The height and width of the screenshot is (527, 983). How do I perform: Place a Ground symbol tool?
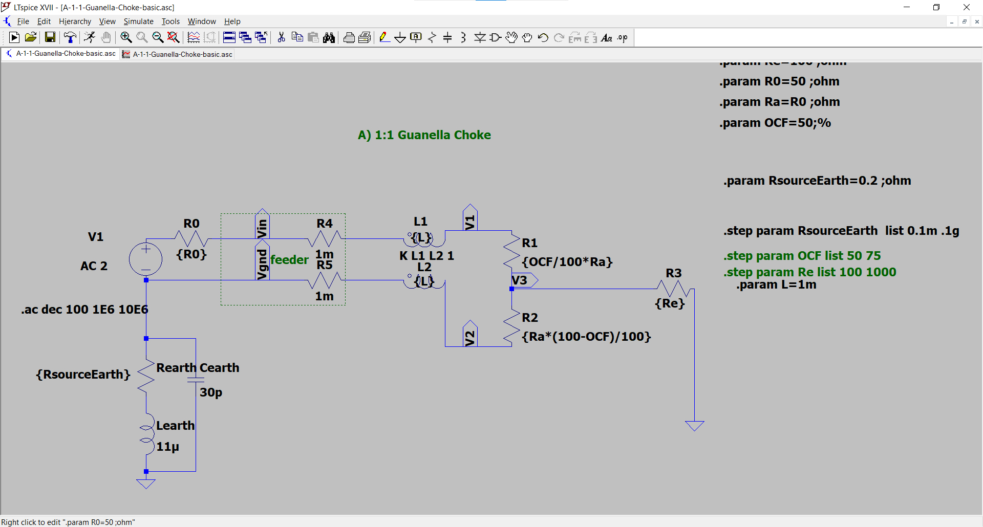pos(400,37)
